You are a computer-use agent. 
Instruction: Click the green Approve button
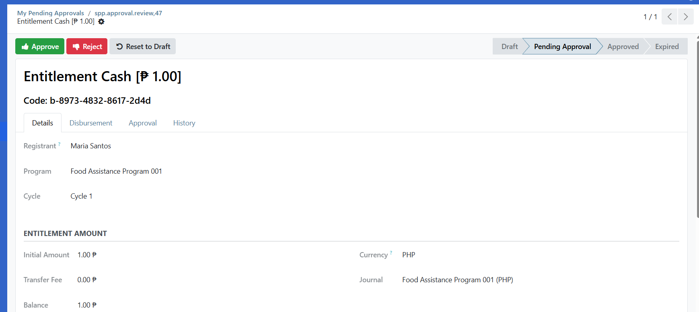(40, 47)
